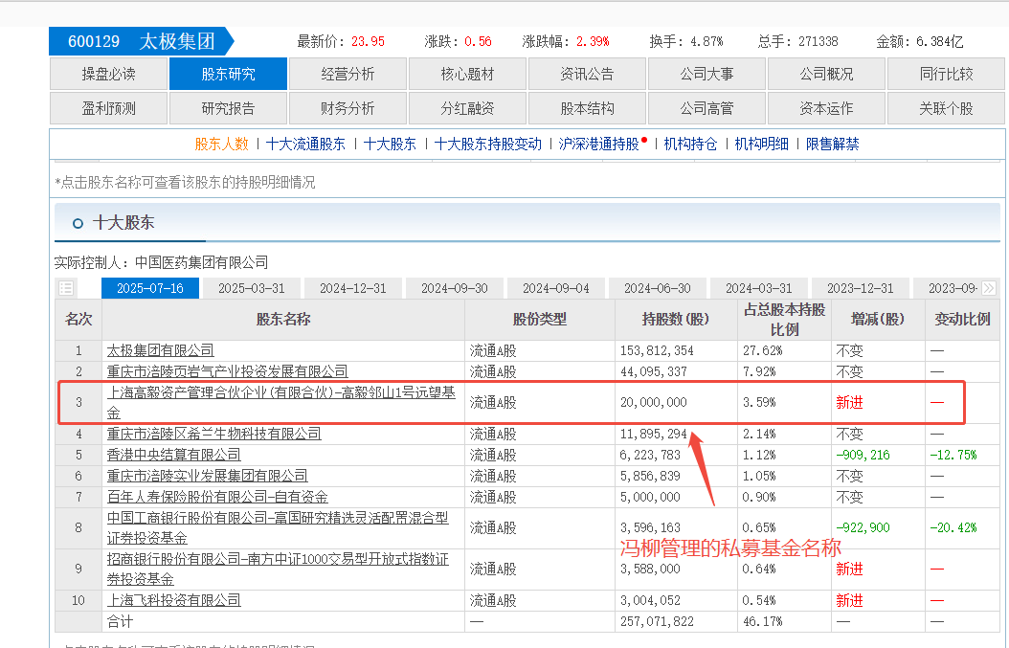Open 南方中证1000 ETF shareholder link
Image resolution: width=1009 pixels, height=648 pixels.
click(x=278, y=569)
